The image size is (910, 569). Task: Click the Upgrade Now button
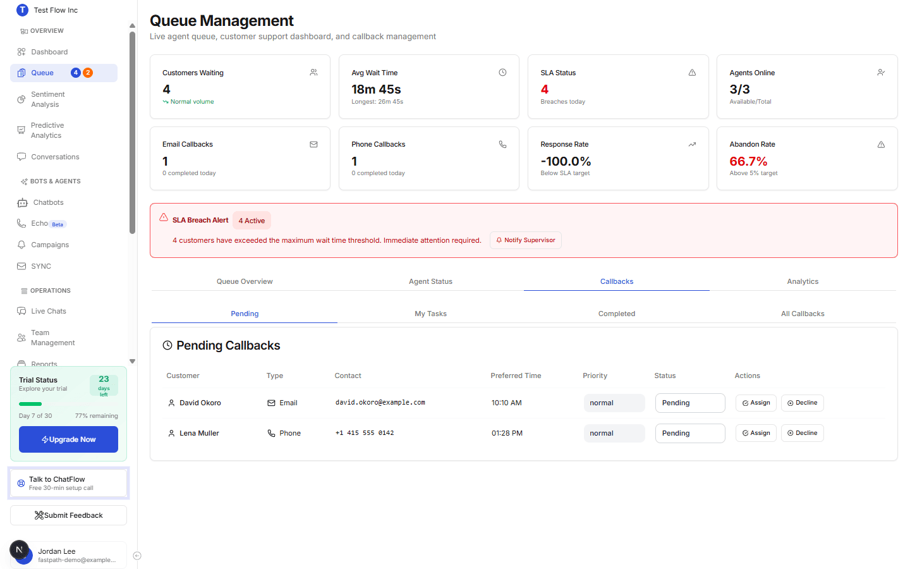pos(68,439)
